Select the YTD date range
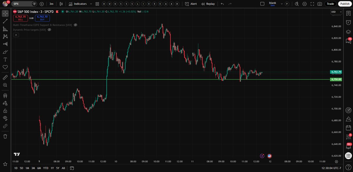This screenshot has width=353, height=172. pos(46,168)
